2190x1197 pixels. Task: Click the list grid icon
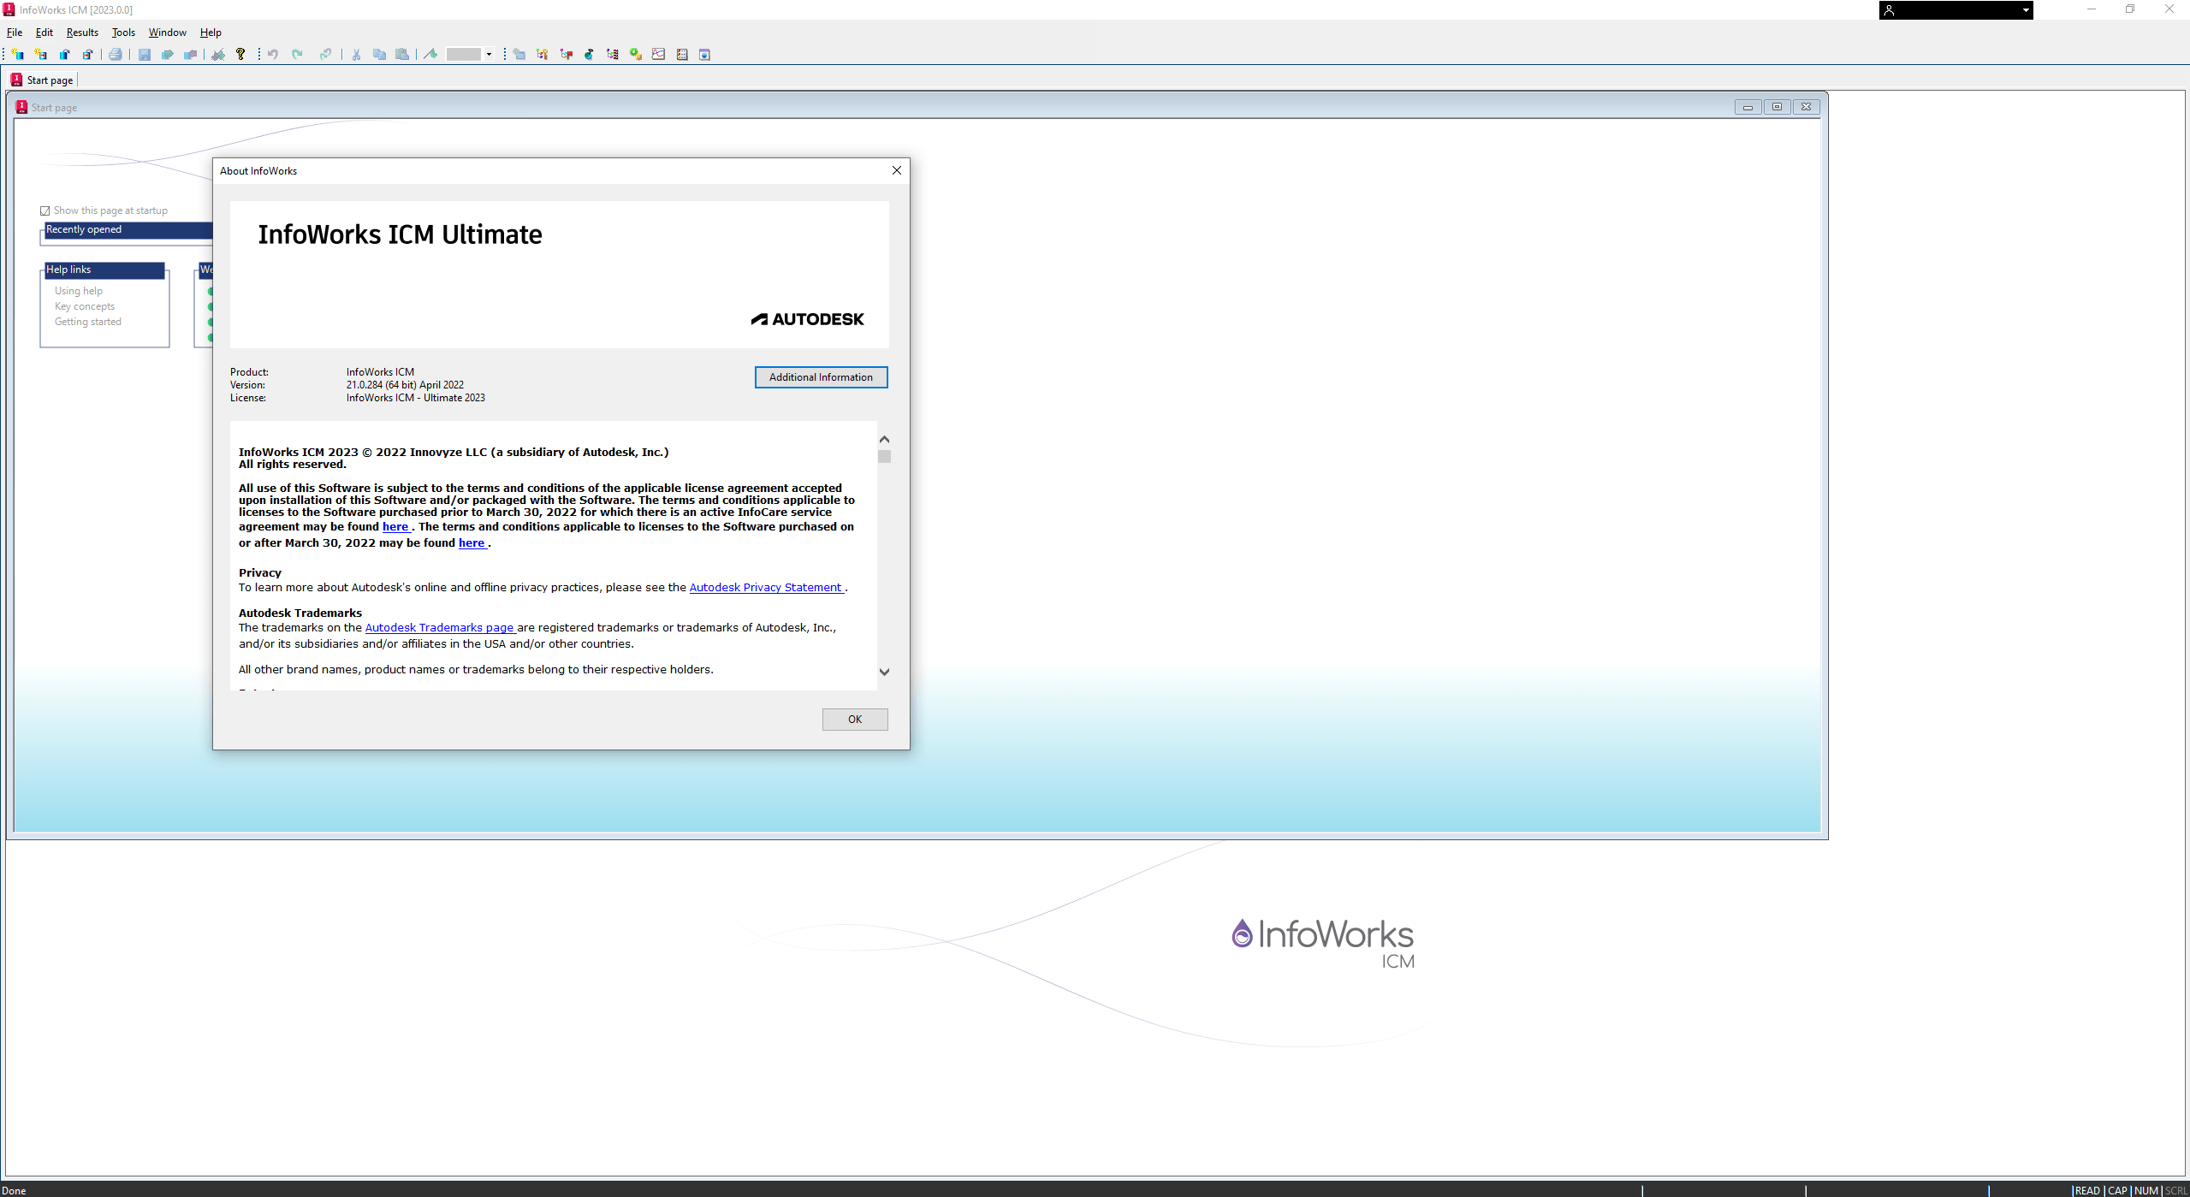click(682, 54)
